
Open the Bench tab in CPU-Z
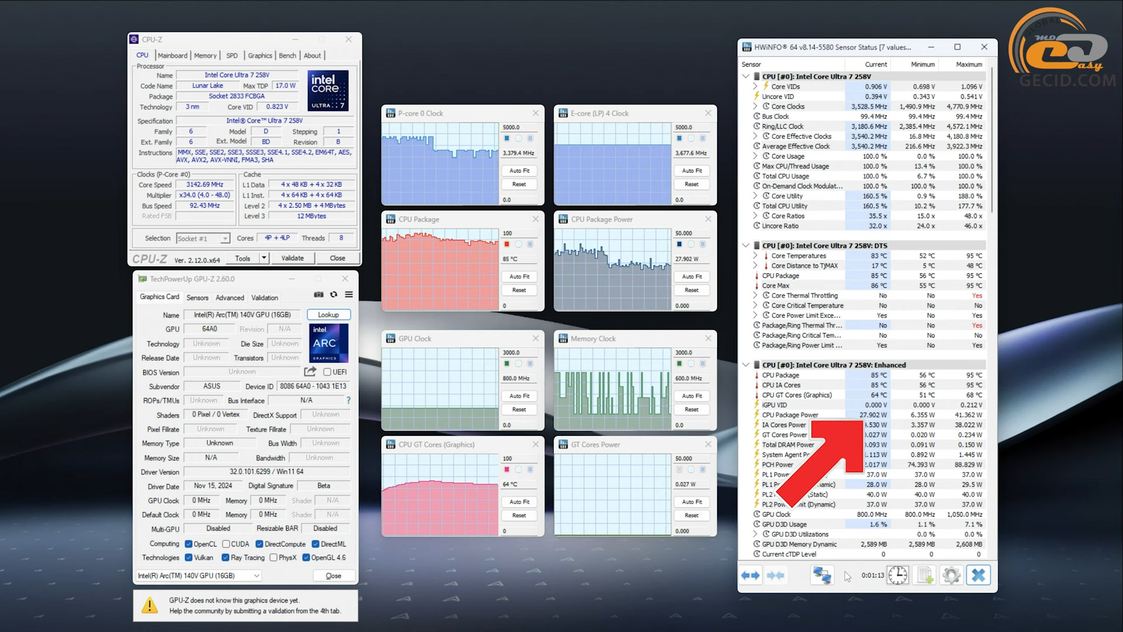point(287,55)
